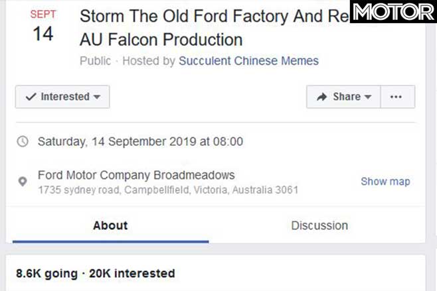Click the share arrow icon
The width and height of the screenshot is (437, 291).
[322, 97]
